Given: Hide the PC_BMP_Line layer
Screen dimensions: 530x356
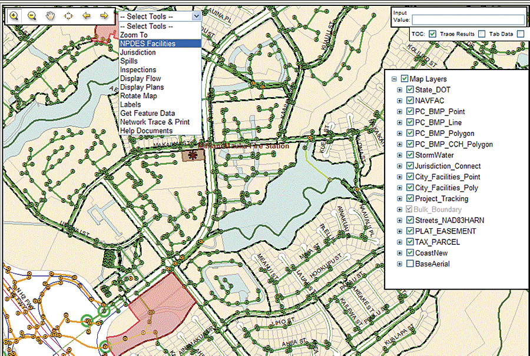Looking at the screenshot, I should (x=410, y=122).
